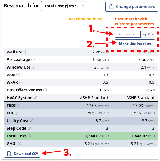Click the Download CSV button

[22, 154]
